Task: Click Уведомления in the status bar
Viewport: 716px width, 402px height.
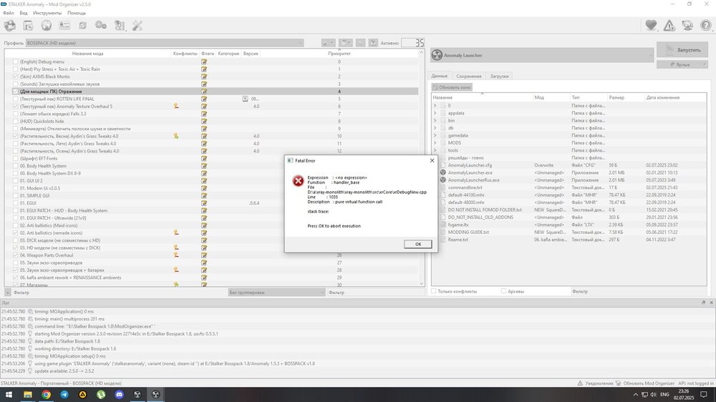Action: click(x=595, y=383)
